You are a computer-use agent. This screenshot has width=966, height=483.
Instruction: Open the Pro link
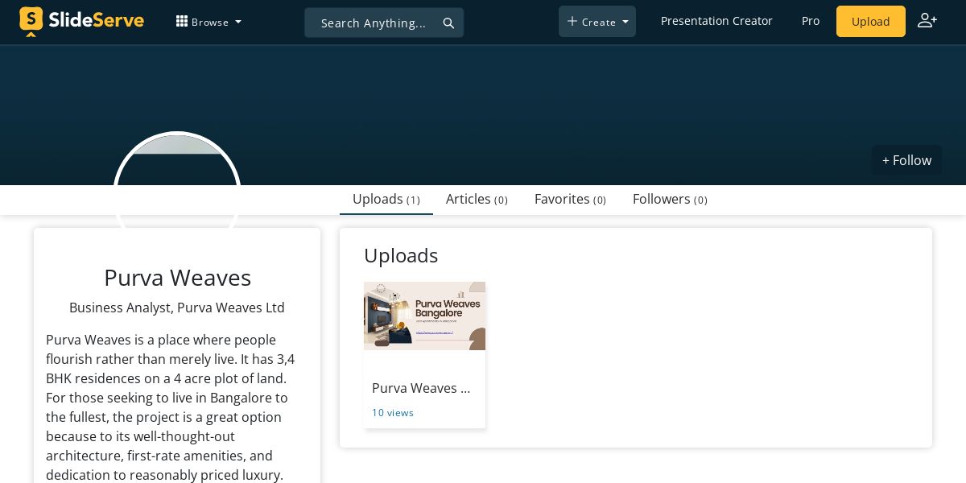tap(811, 21)
